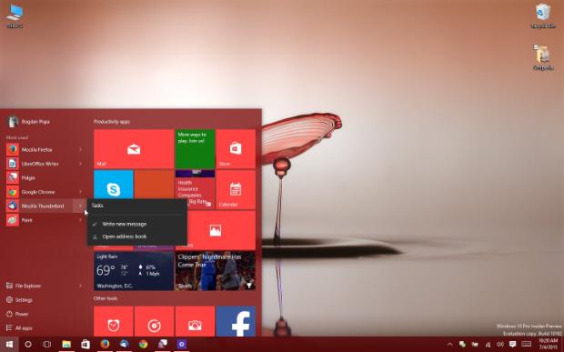Screen dimensions: 564x352
Task: Open the Alarms clock tile
Action: click(114, 321)
